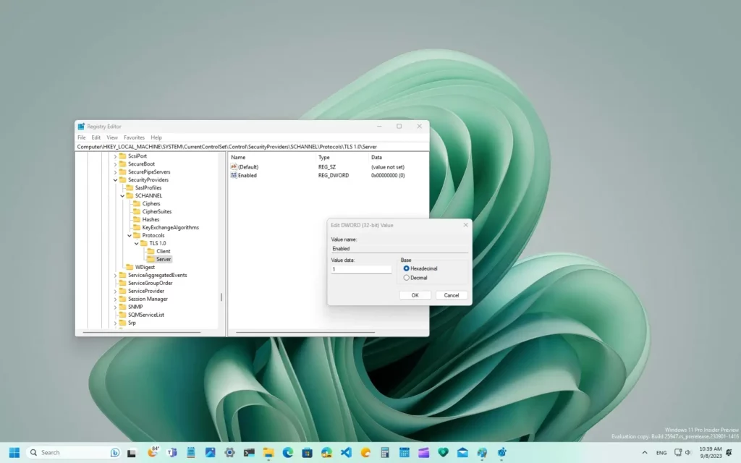
Task: Open Clipchamp from the taskbar
Action: pos(423,453)
